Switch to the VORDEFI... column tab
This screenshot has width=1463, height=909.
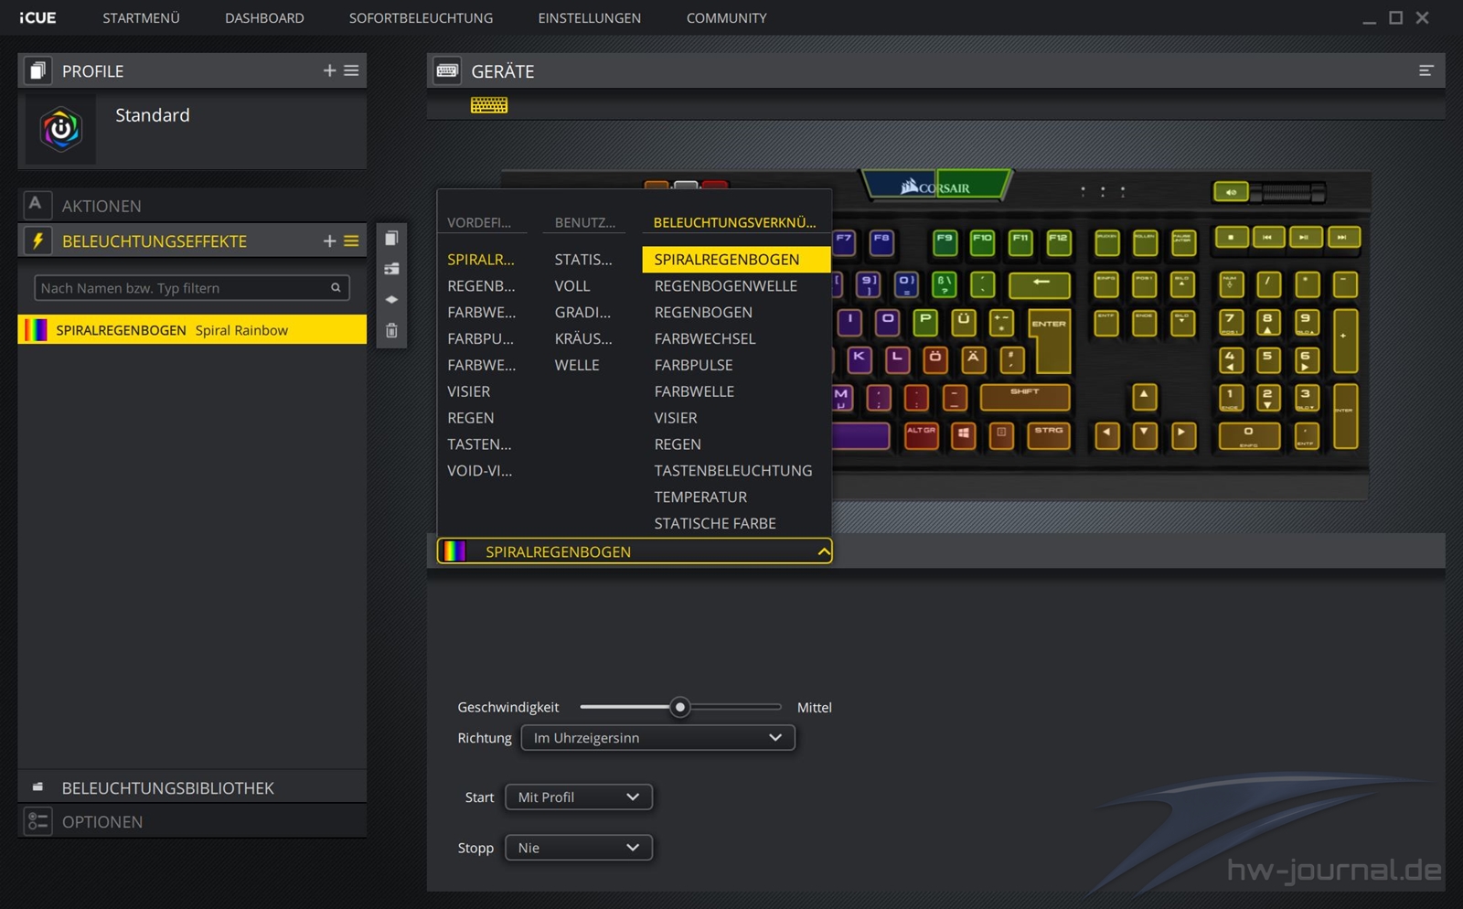479,222
